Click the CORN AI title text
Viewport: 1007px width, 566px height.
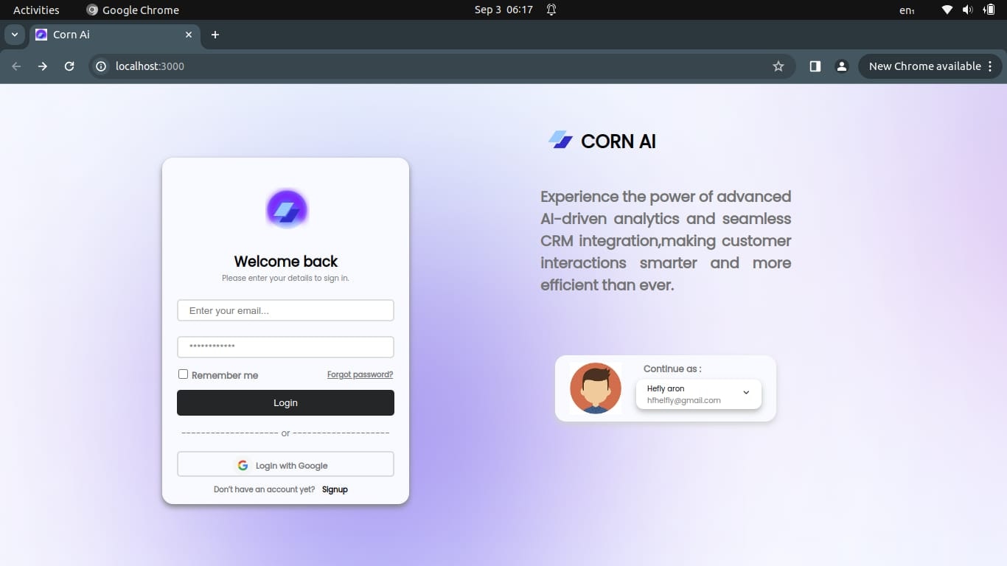(619, 141)
